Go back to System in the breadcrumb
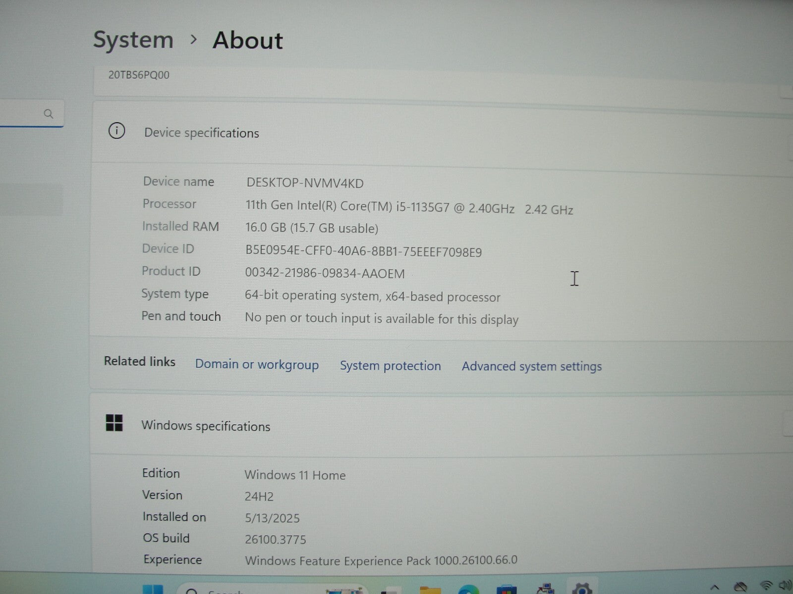 [x=133, y=40]
